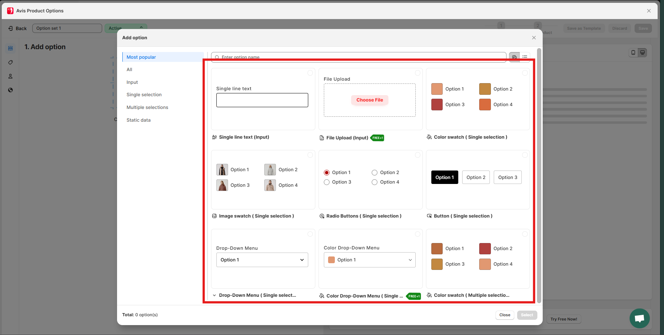Click the Choose File button
This screenshot has height=335, width=664.
[370, 100]
